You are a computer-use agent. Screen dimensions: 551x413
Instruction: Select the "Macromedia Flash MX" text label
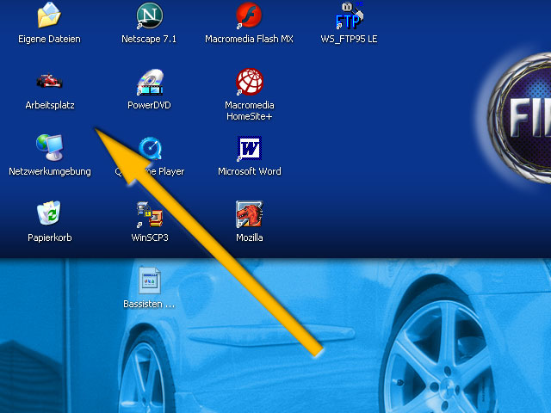249,39
